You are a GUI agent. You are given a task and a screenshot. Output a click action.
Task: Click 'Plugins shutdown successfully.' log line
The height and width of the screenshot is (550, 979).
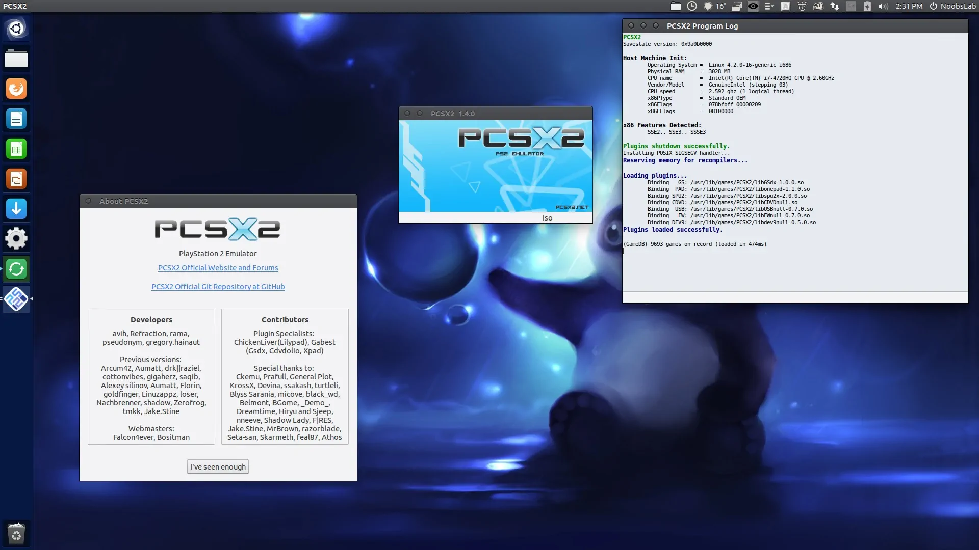pos(676,146)
